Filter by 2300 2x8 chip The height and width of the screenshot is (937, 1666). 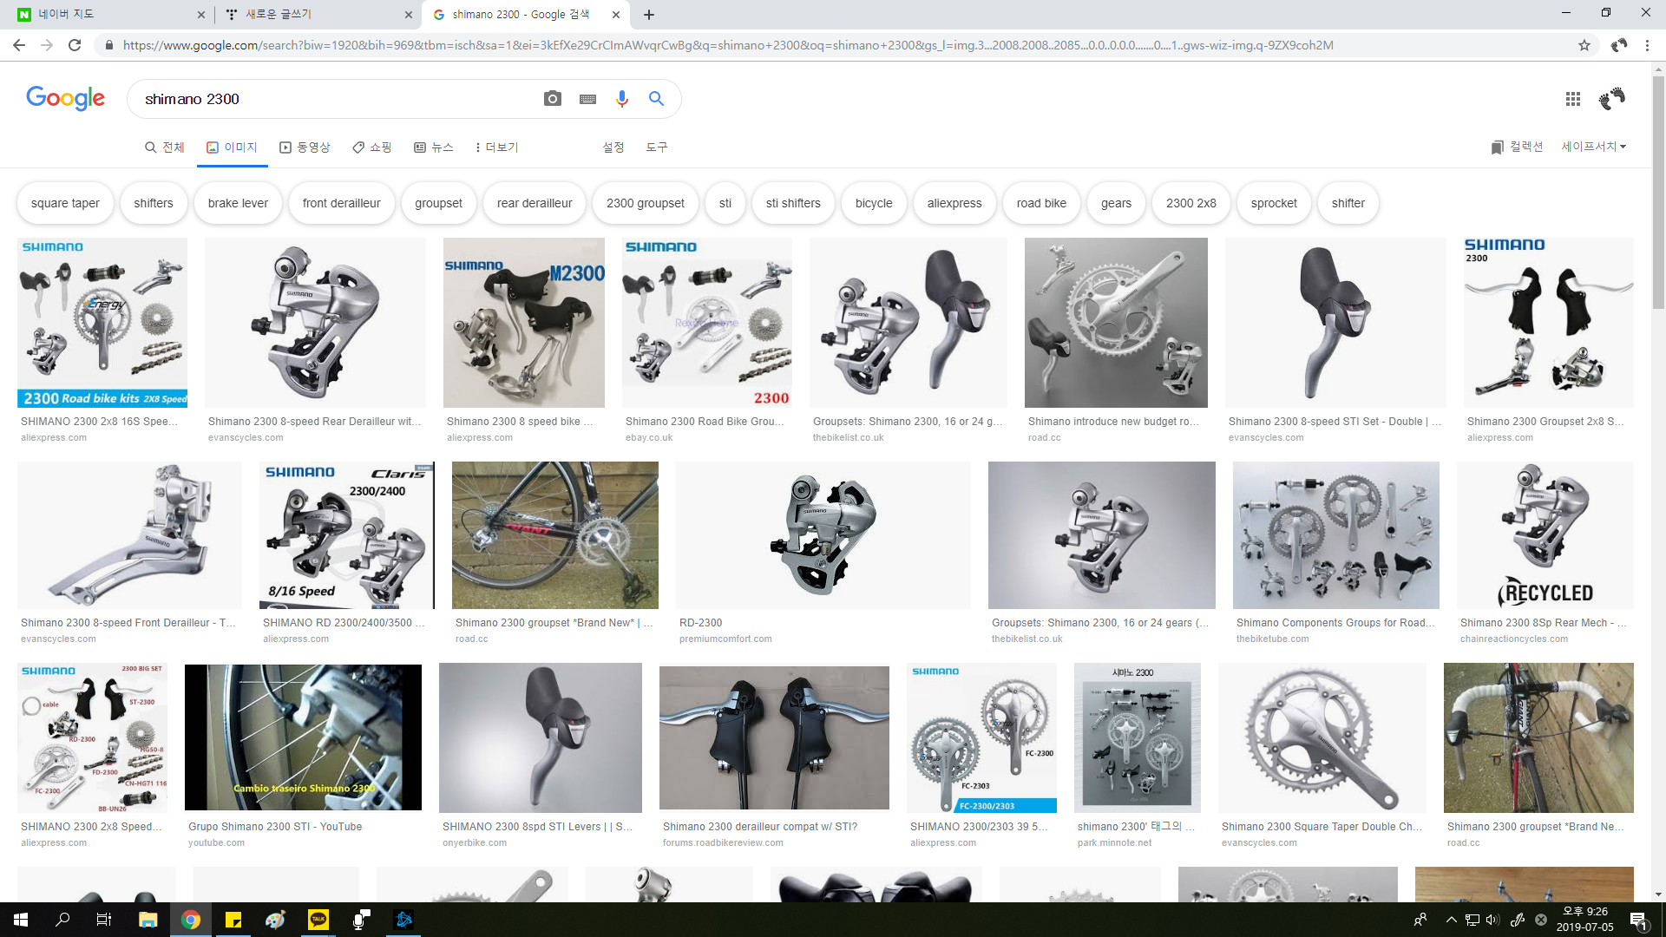tap(1190, 203)
